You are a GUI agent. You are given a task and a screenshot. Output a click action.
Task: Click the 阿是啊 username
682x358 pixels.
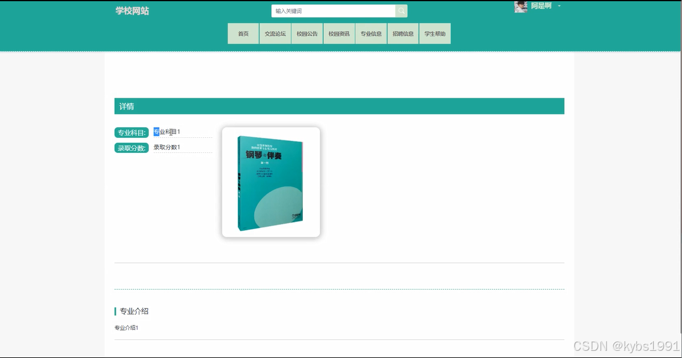pos(541,5)
